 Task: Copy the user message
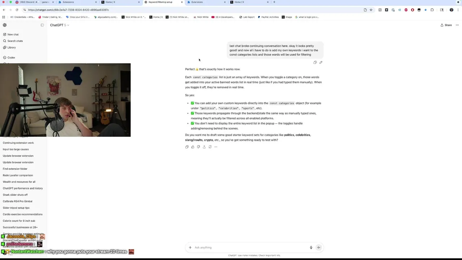(315, 62)
